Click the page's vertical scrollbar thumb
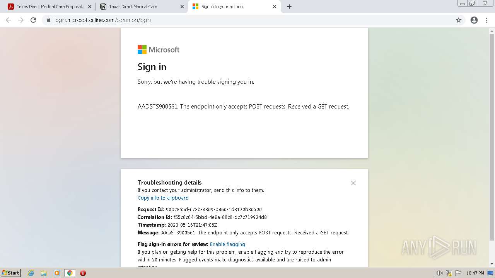Image resolution: width=495 pixels, height=278 pixels. [492, 137]
